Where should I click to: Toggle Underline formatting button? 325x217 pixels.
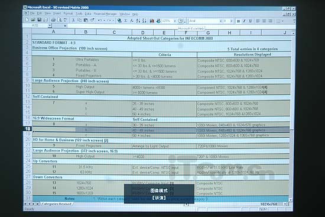[251, 21]
